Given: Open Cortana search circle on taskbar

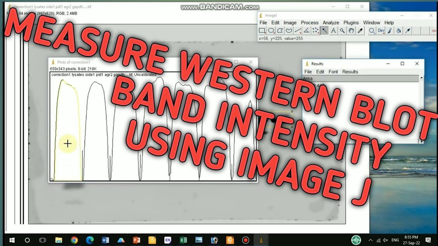Looking at the screenshot, I should (27, 240).
